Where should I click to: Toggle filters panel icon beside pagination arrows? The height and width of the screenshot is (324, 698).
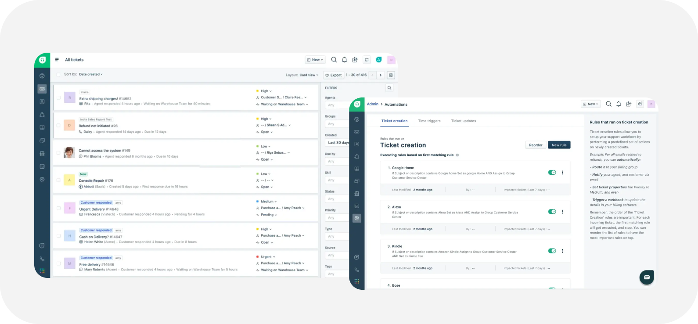click(x=391, y=75)
